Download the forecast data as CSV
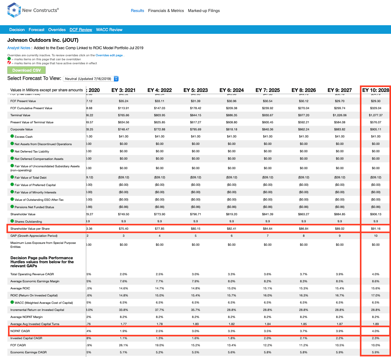The height and width of the screenshot is (357, 391). click(26, 70)
